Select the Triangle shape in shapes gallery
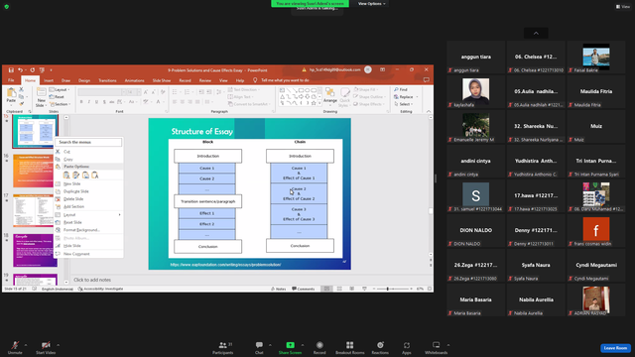This screenshot has width=635, height=357. pos(282,97)
